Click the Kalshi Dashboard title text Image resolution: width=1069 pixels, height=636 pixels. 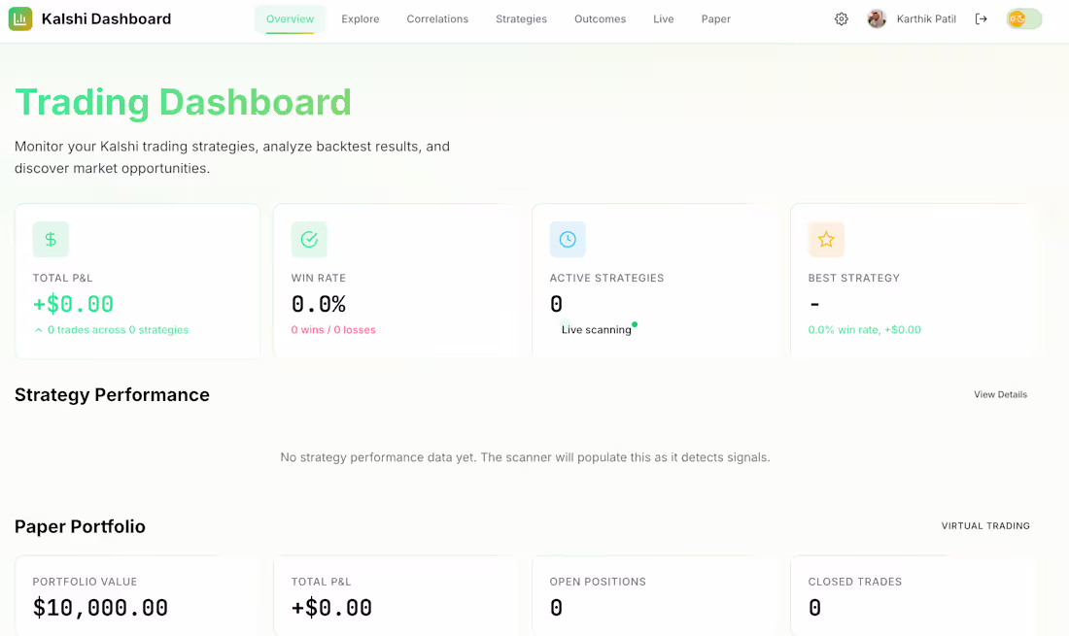pyautogui.click(x=106, y=19)
